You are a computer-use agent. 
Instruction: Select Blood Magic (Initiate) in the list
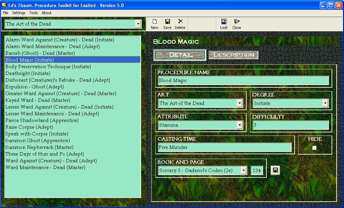pos(73,60)
